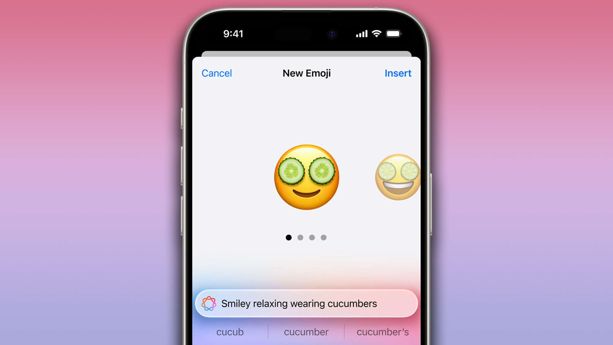Tap Cancel to dismiss emoji picker
The height and width of the screenshot is (345, 613).
click(x=216, y=73)
